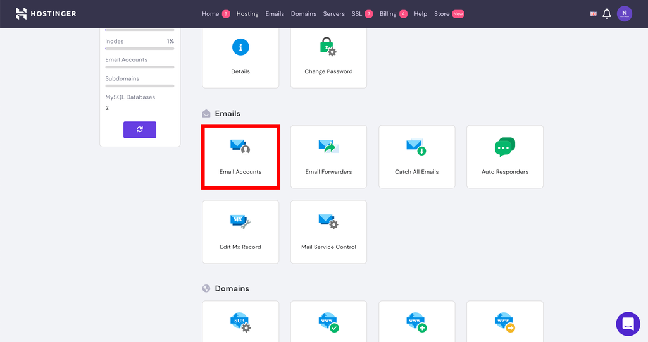Open the Mail Service Control tile
This screenshot has height=342, width=648.
[328, 232]
